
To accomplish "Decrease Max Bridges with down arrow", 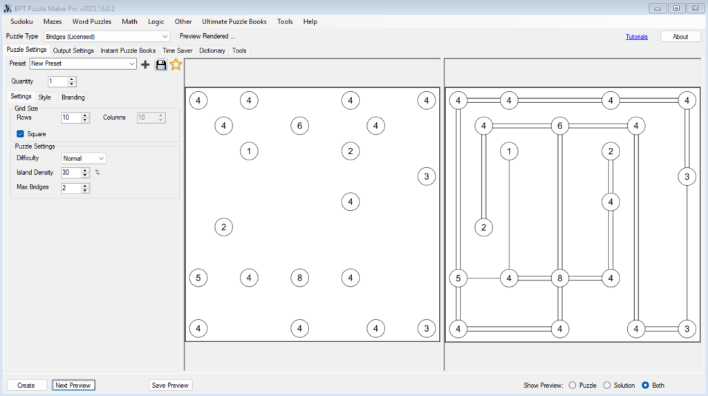I will point(86,191).
